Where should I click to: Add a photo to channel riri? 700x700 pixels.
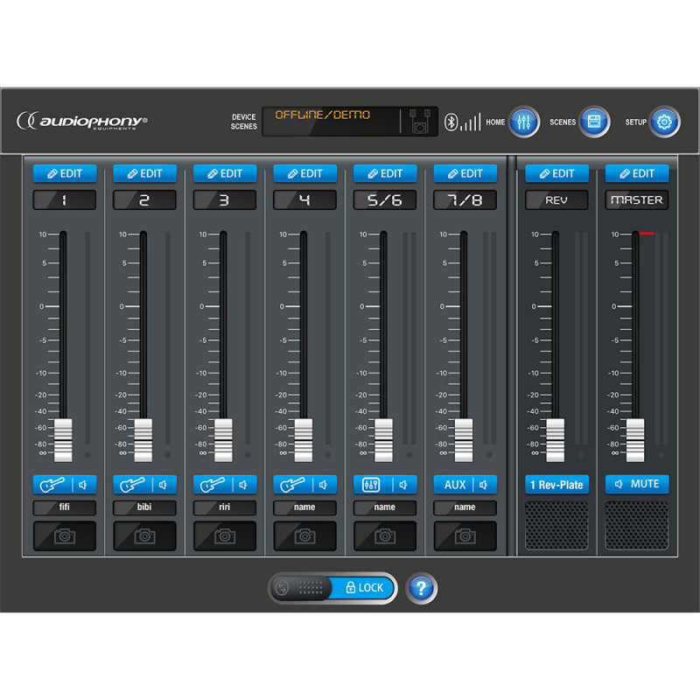(225, 535)
